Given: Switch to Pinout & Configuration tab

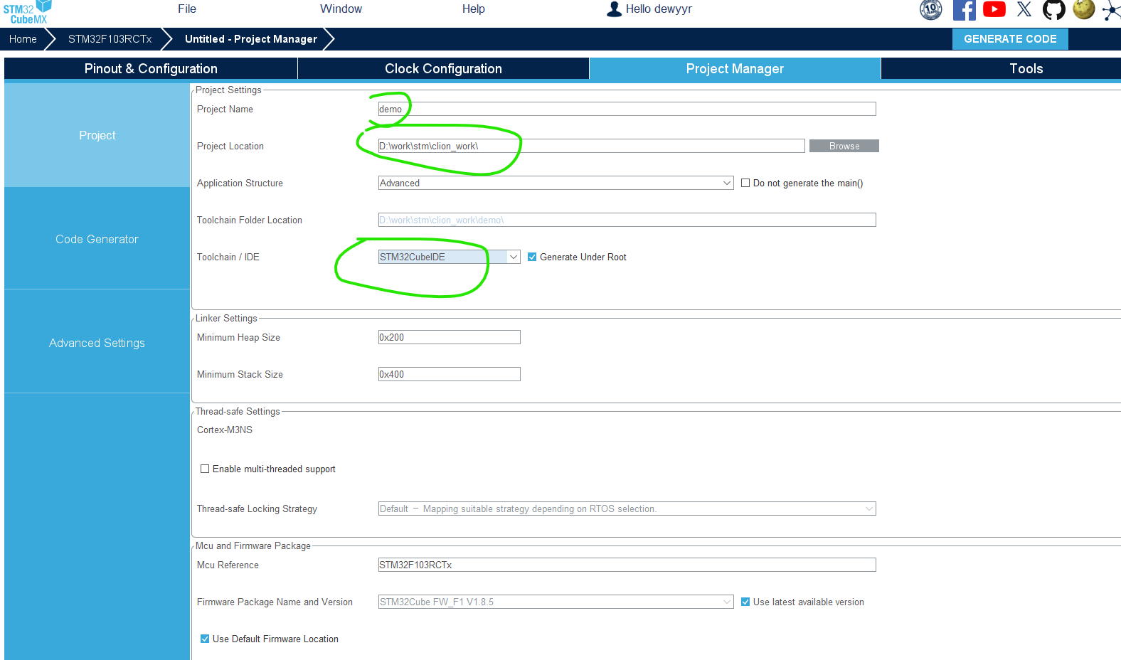Looking at the screenshot, I should 151,68.
